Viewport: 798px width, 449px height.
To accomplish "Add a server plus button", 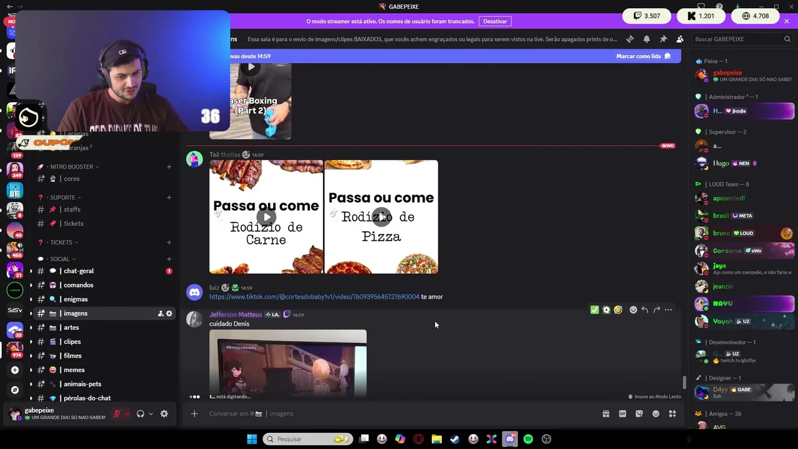I will 15,370.
